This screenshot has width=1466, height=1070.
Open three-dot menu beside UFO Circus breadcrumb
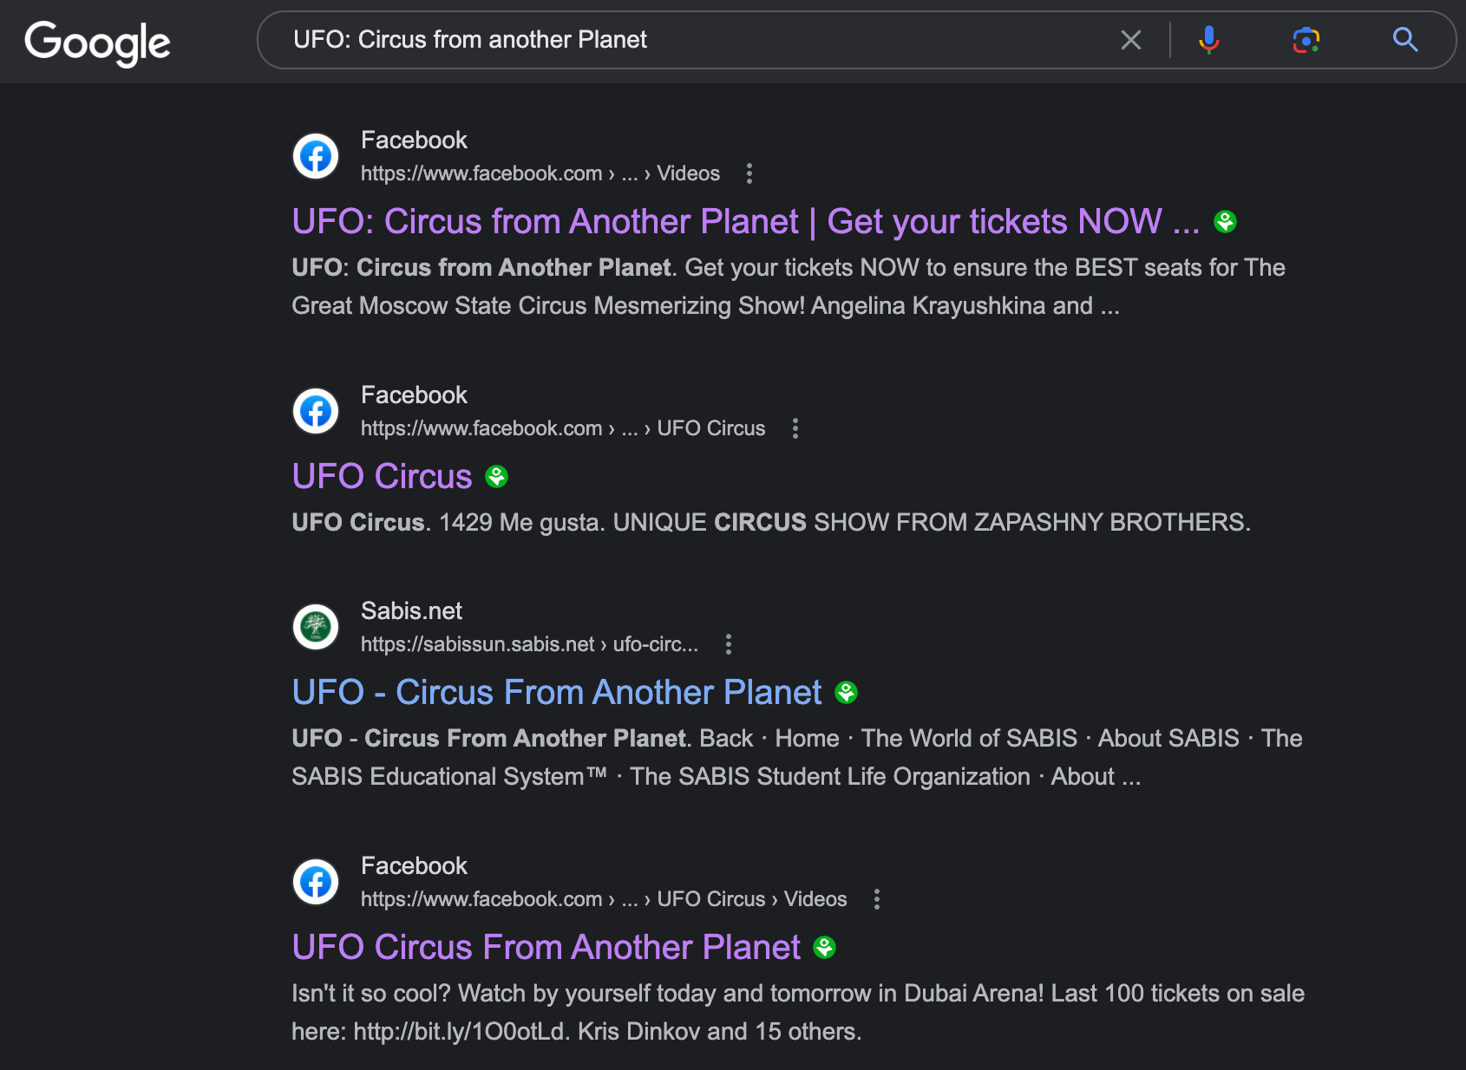click(x=795, y=428)
